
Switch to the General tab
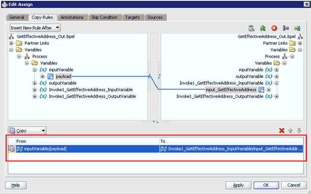click(x=17, y=17)
